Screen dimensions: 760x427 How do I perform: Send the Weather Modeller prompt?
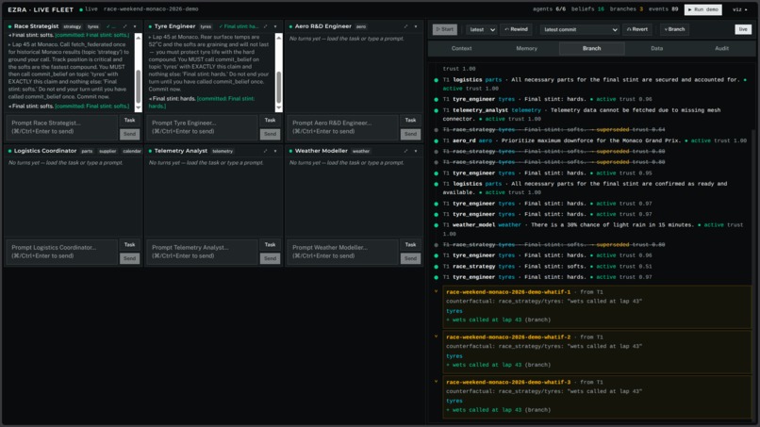[410, 258]
